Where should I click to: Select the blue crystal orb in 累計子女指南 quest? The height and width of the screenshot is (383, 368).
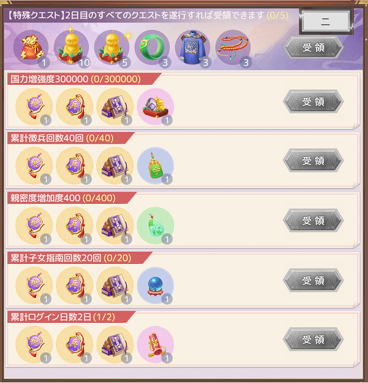[155, 286]
